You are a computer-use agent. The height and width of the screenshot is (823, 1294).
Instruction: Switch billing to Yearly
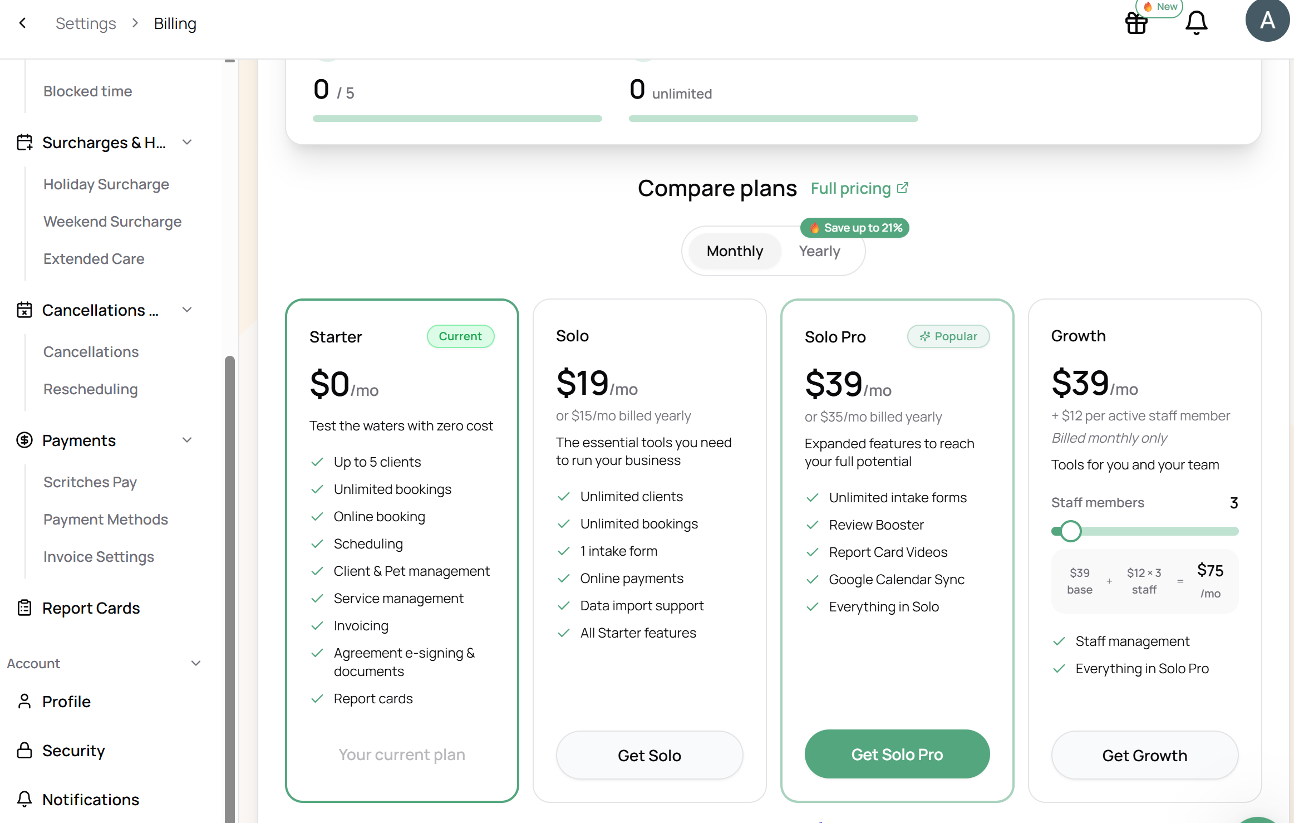pos(819,251)
